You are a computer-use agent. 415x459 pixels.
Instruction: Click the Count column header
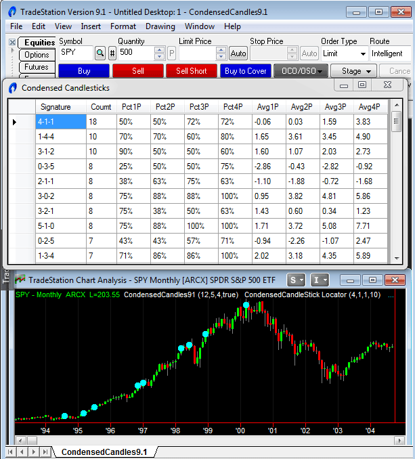102,107
